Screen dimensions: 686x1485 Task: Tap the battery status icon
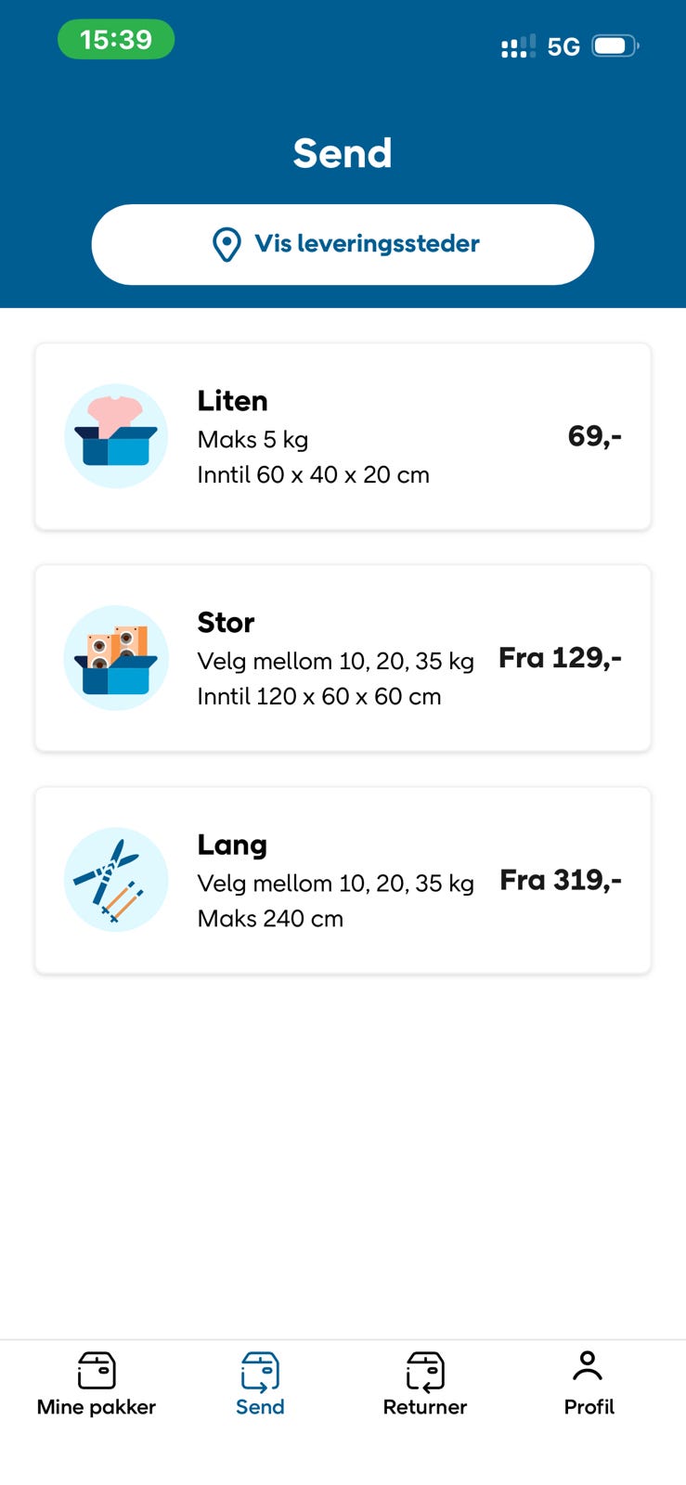click(x=615, y=45)
